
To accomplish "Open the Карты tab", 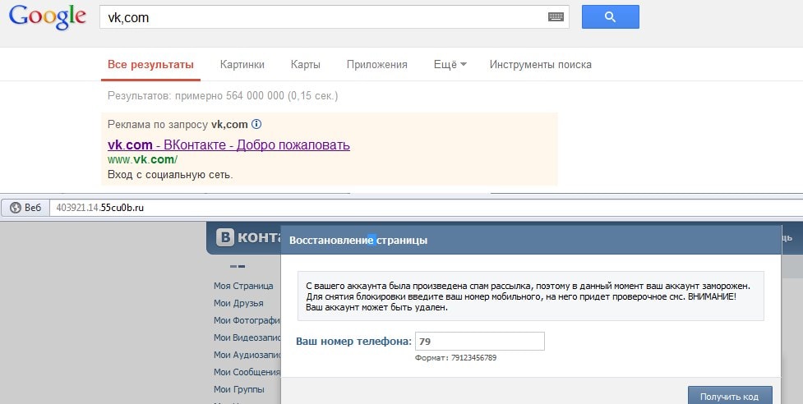I will tap(305, 65).
